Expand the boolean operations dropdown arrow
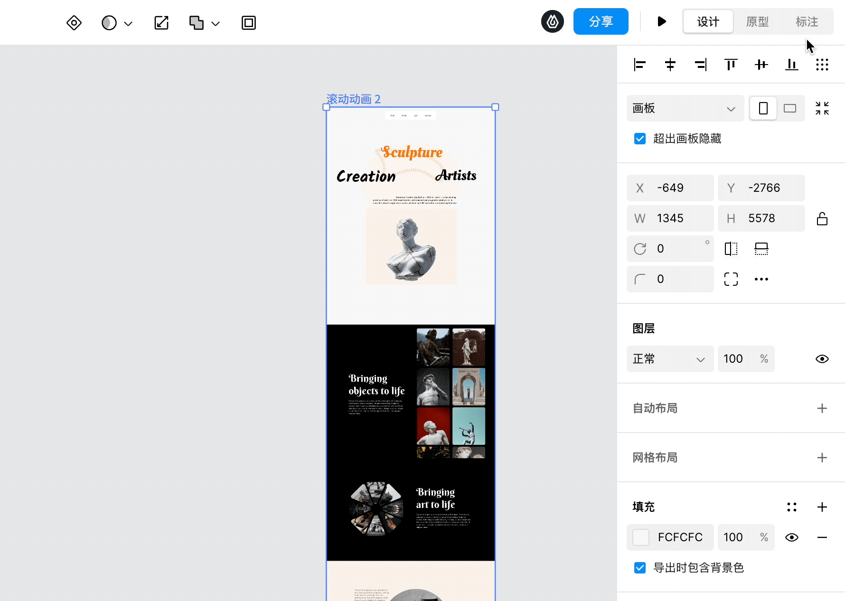This screenshot has height=601, width=845. [216, 23]
